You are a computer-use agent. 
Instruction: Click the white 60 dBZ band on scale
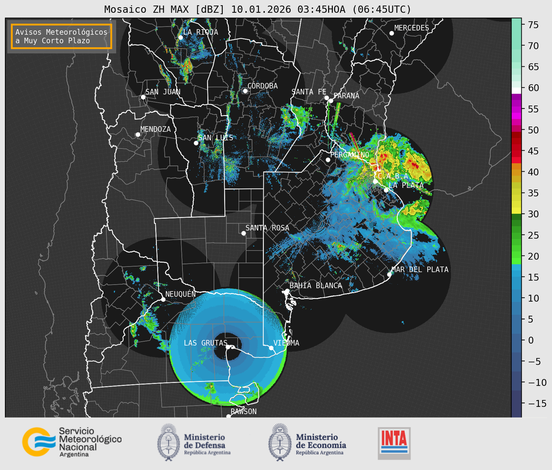[516, 91]
